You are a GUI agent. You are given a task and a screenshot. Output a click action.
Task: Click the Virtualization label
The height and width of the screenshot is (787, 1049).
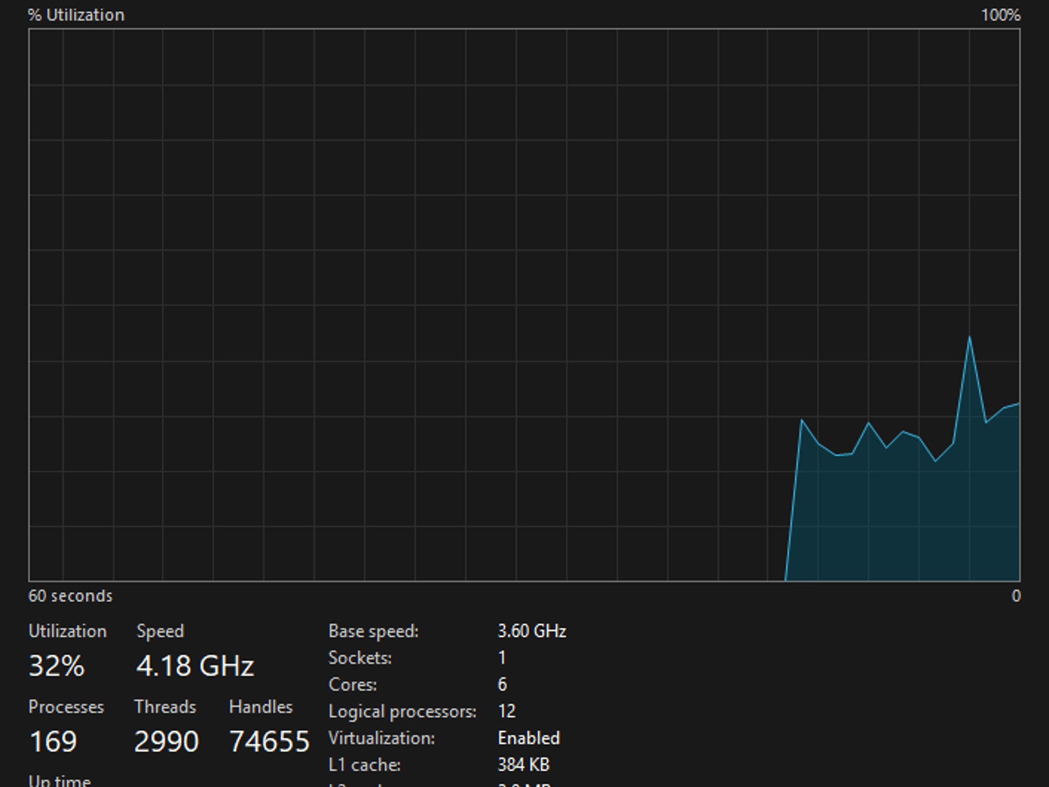click(x=382, y=738)
